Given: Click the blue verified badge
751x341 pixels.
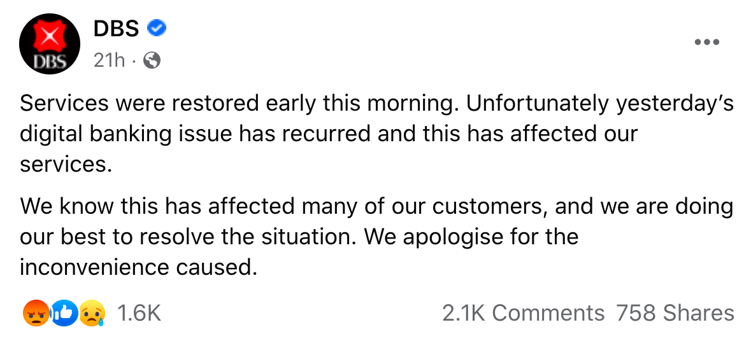Looking at the screenshot, I should click(157, 28).
